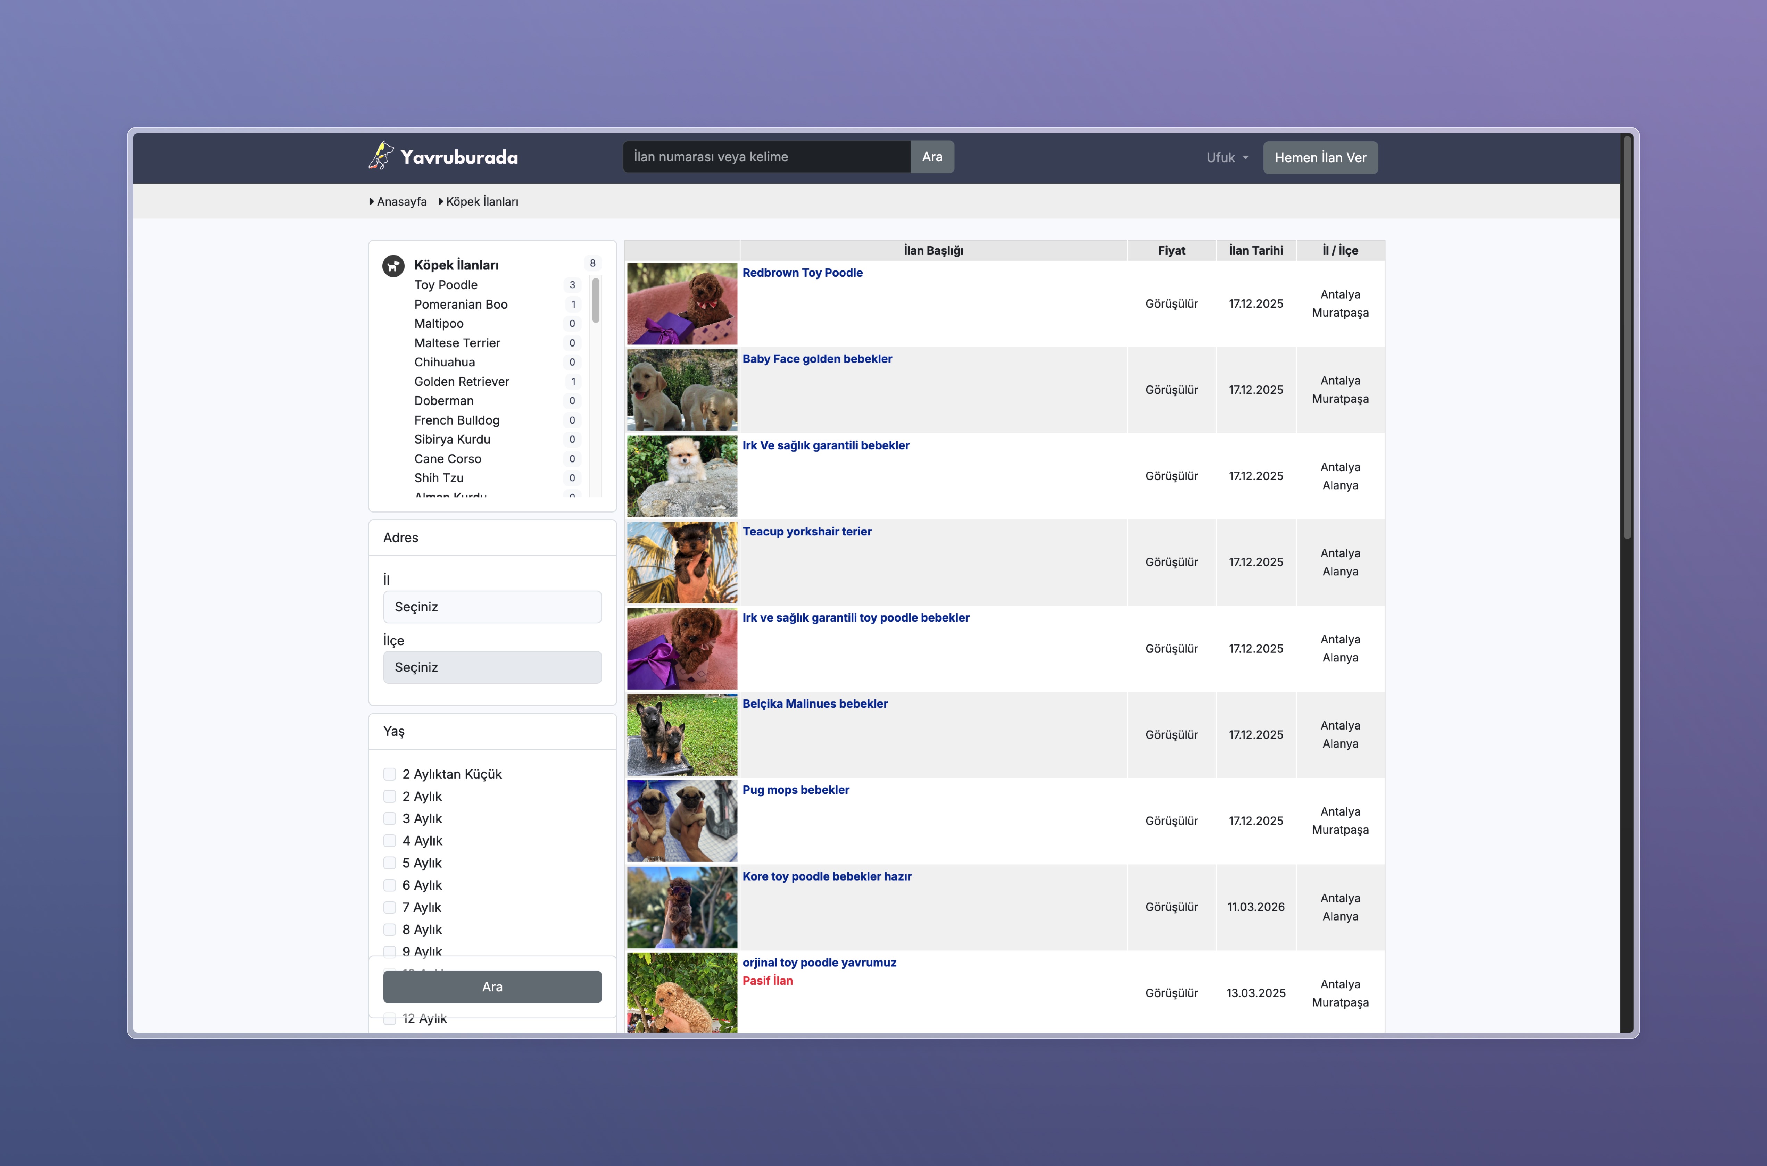Check the 2 Aylıktan Küçük checkbox

[390, 774]
